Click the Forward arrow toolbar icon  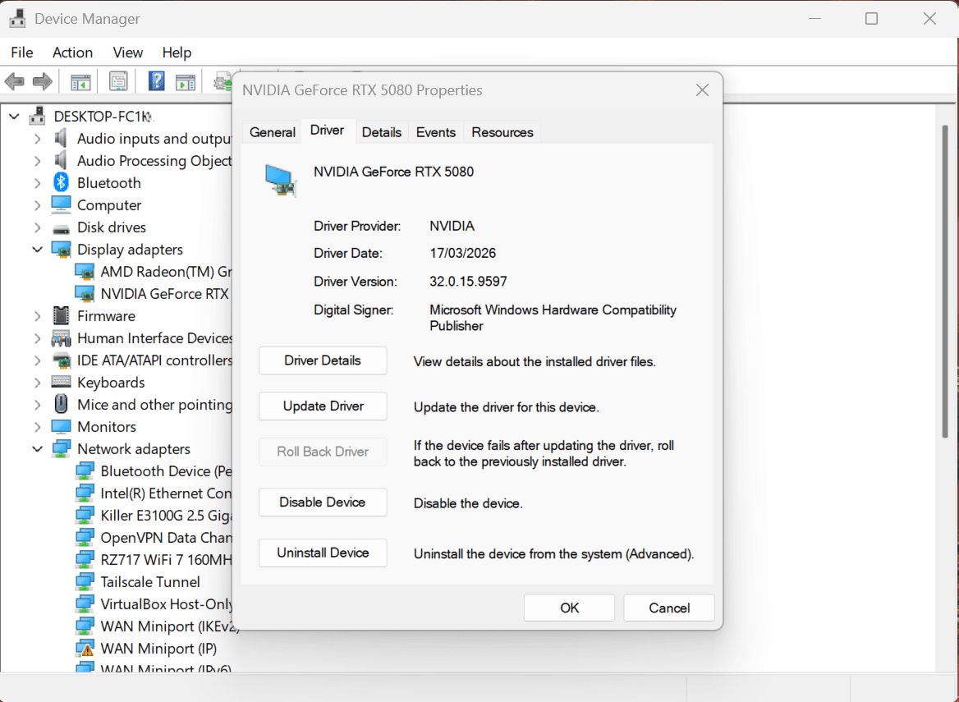(x=42, y=81)
